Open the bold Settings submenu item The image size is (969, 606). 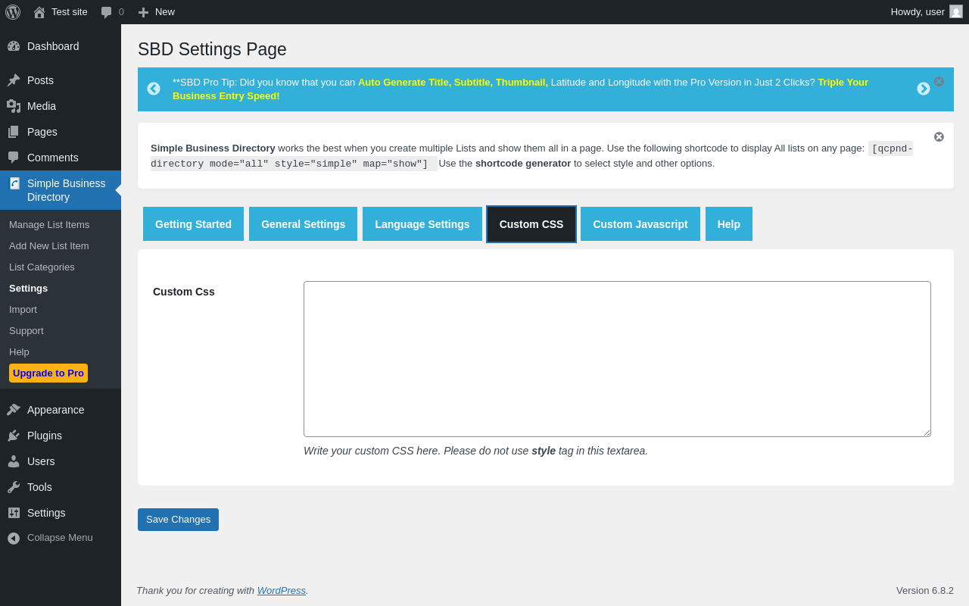[x=28, y=288]
